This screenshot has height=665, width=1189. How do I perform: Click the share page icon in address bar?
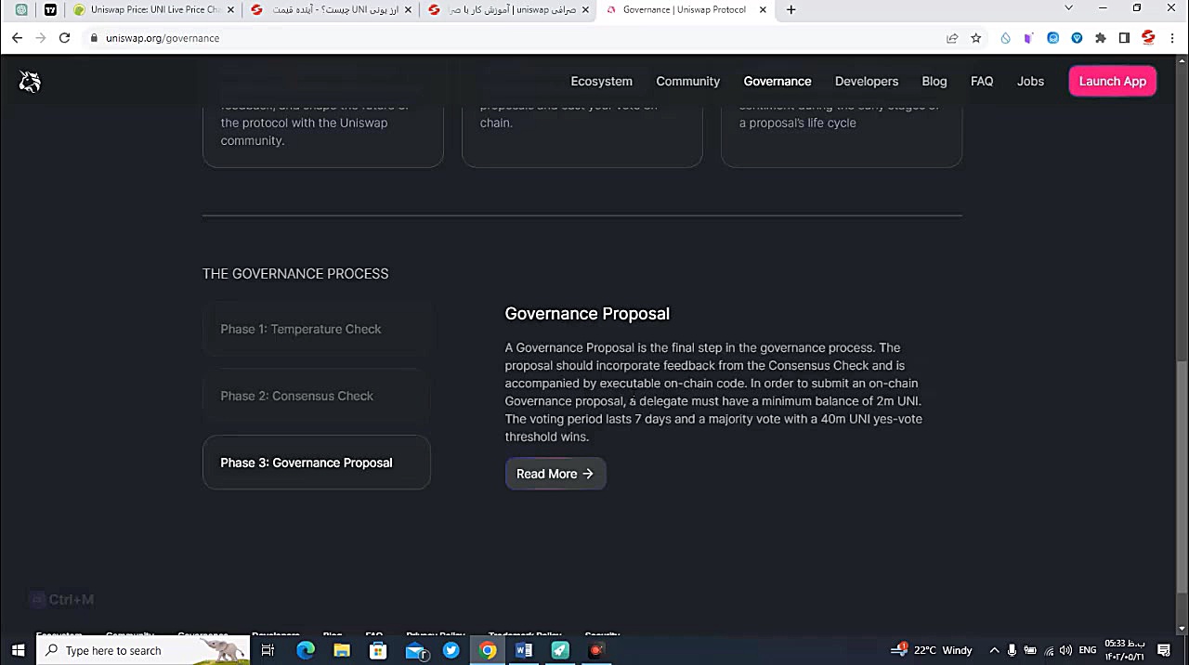point(952,38)
